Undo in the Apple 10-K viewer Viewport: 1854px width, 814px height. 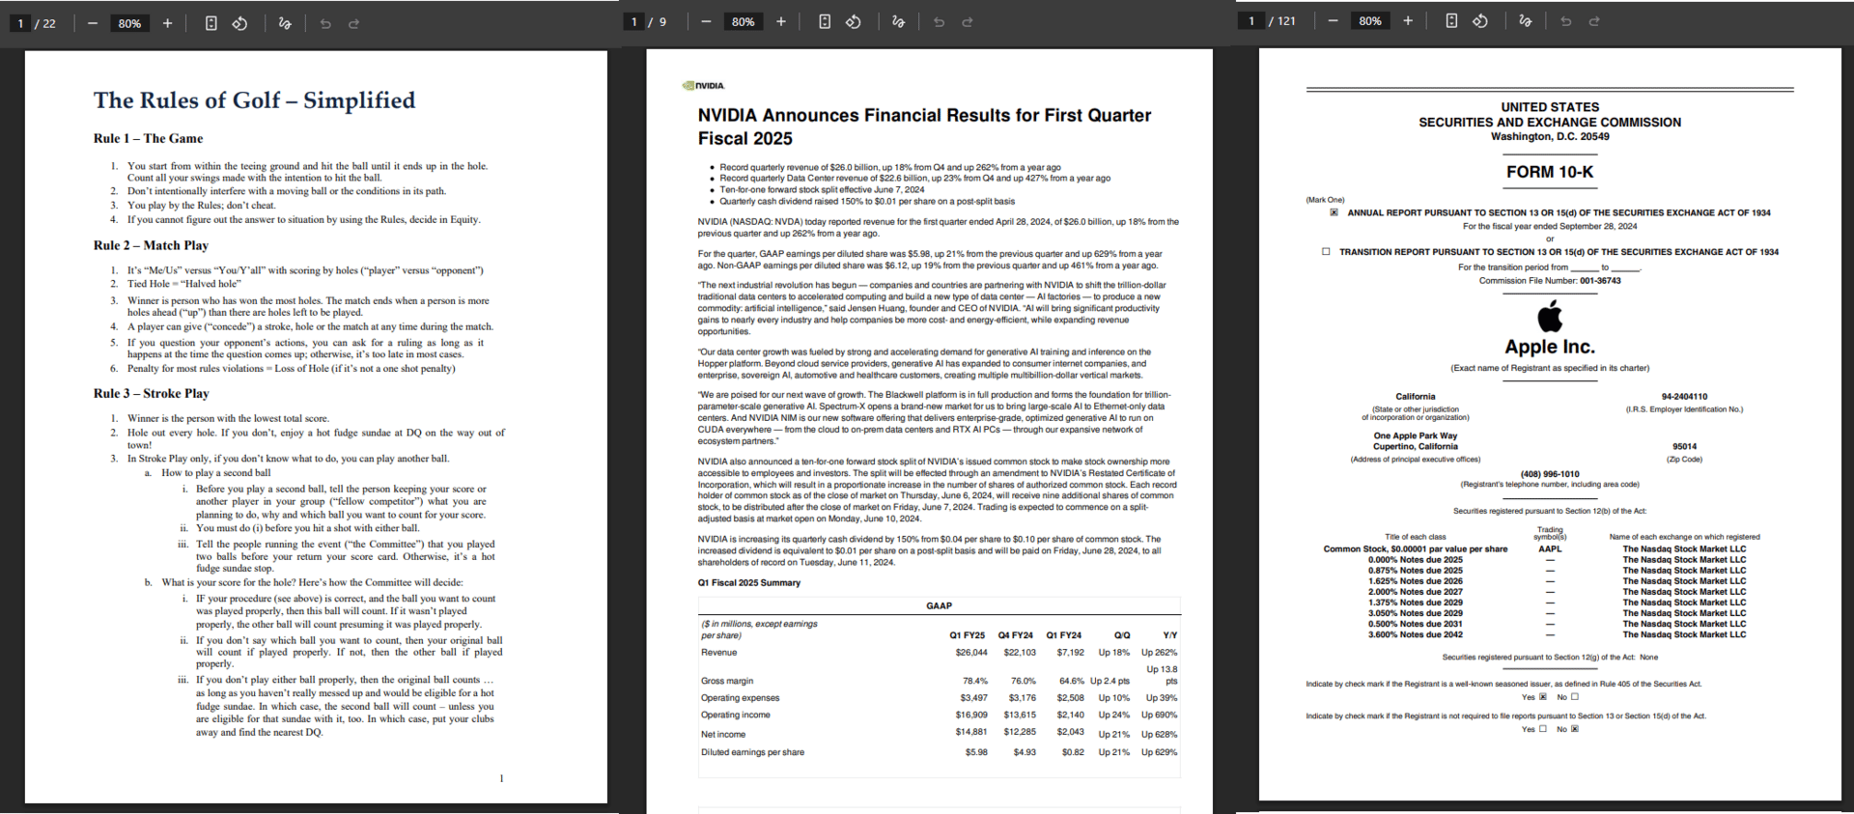click(x=1565, y=20)
